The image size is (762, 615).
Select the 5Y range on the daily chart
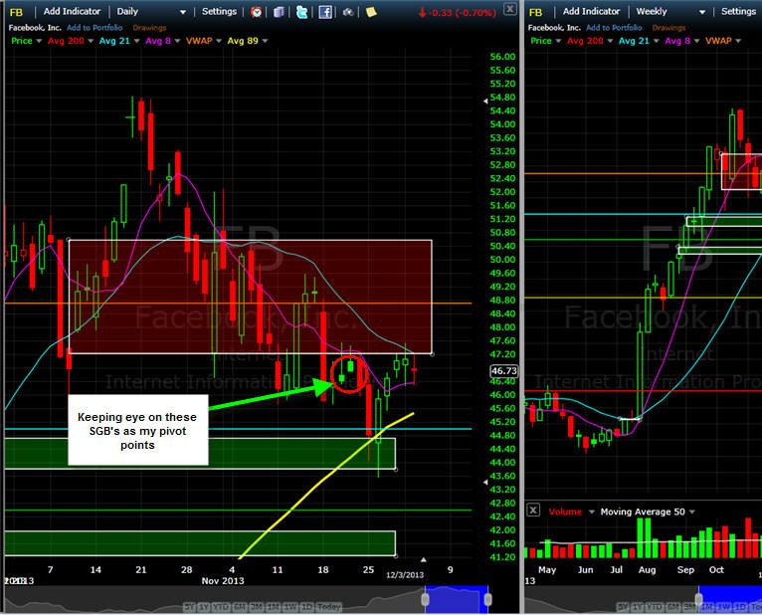coord(190,607)
